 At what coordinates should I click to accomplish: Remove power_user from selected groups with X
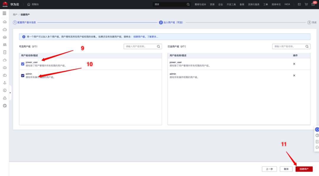point(294,64)
